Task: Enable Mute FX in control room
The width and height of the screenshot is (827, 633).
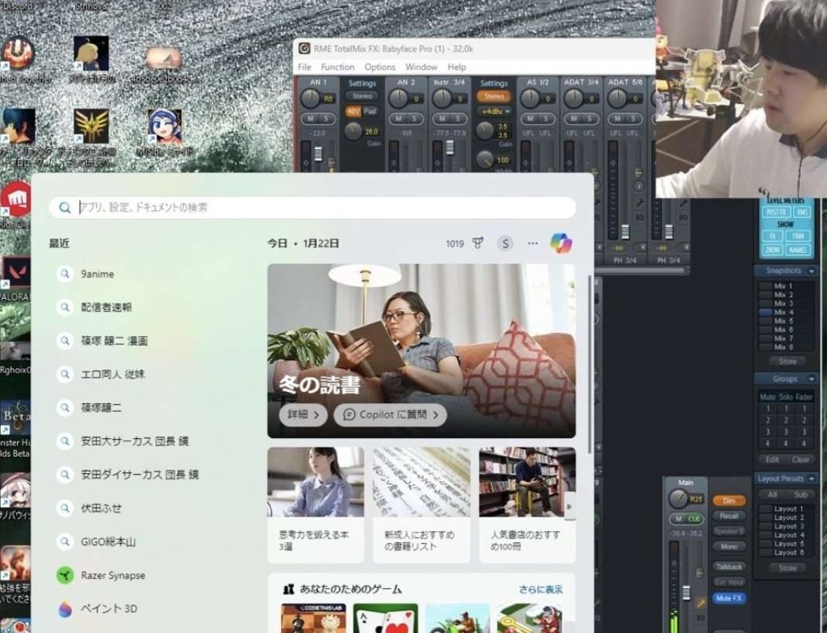Action: point(729,598)
